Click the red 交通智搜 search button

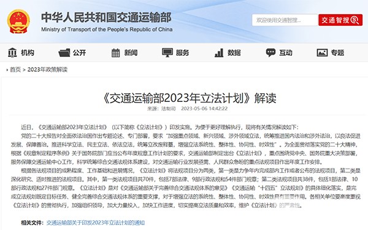click(x=340, y=20)
